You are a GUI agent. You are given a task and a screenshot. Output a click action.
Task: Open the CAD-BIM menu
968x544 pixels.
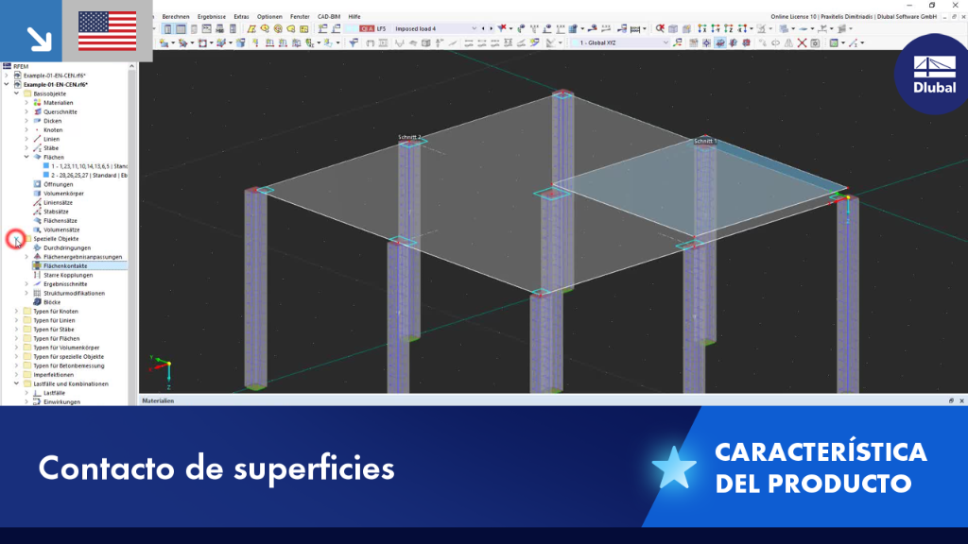click(328, 17)
